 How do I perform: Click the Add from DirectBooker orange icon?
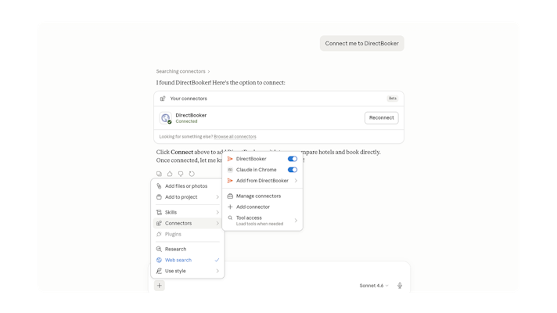tap(230, 181)
